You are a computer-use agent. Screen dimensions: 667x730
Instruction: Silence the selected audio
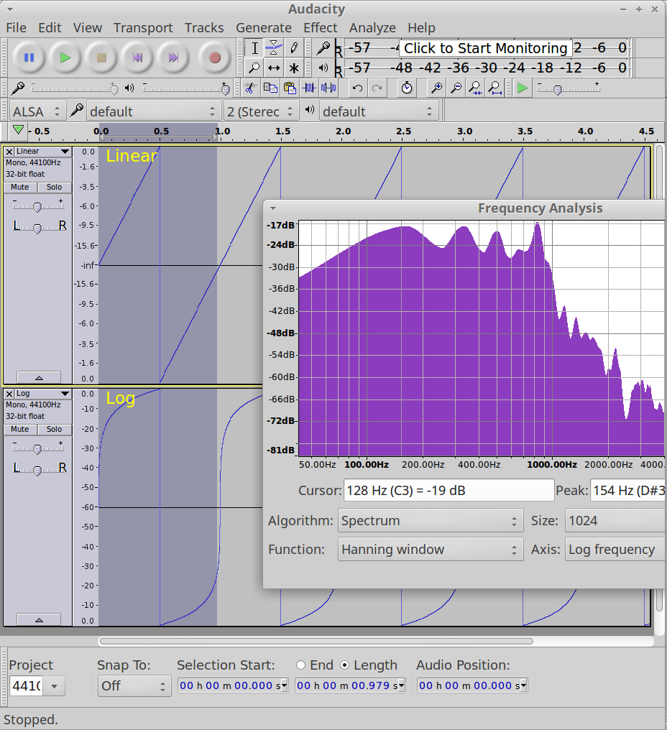point(330,88)
